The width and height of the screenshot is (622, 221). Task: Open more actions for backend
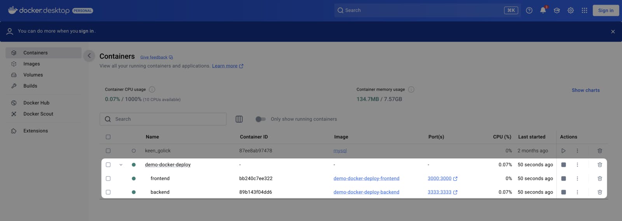[x=577, y=192]
